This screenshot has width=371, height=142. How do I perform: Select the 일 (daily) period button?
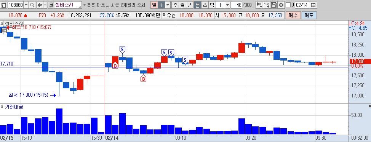(x=154, y=5)
